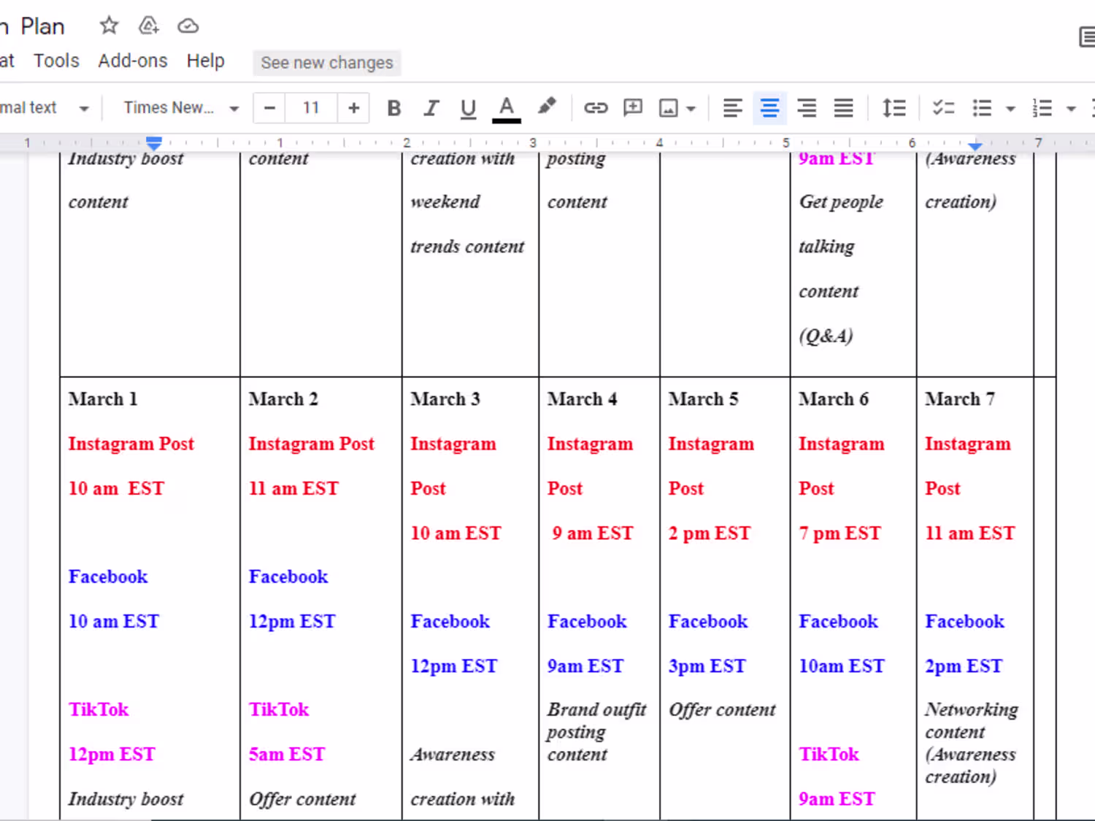Screen dimensions: 1095x821
Task: Apply a bulleted list
Action: click(x=983, y=108)
